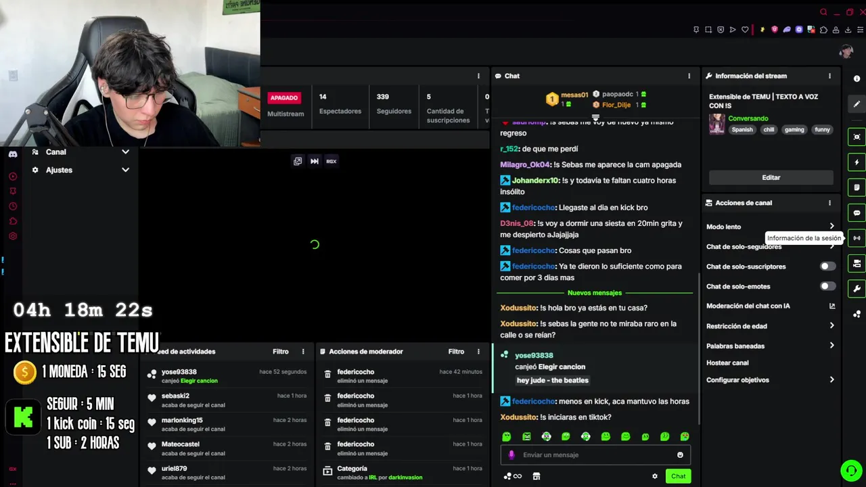Viewport: 866px width, 487px height.
Task: Click the chat collapse handle below leaderboard
Action: [595, 118]
